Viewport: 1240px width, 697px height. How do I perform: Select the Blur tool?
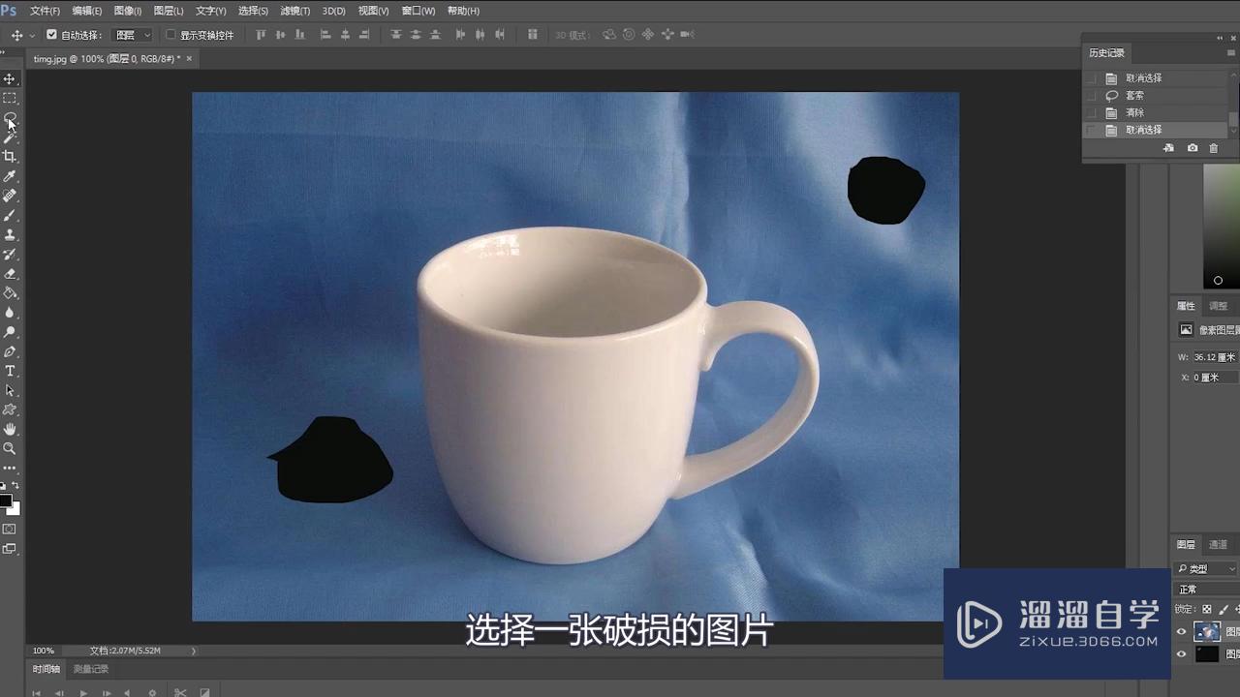[10, 313]
